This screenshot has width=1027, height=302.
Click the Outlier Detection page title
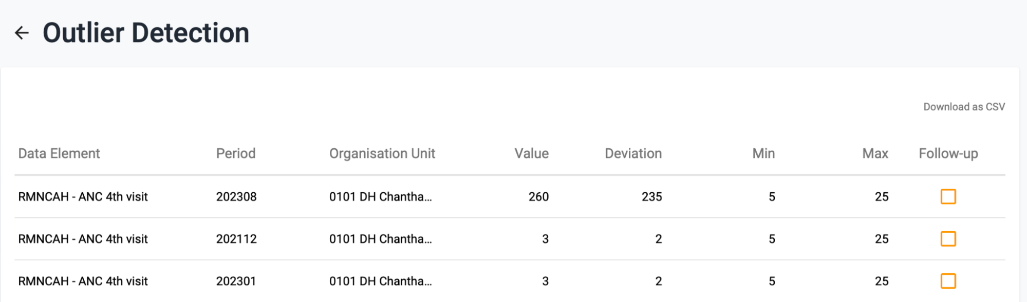pos(146,33)
